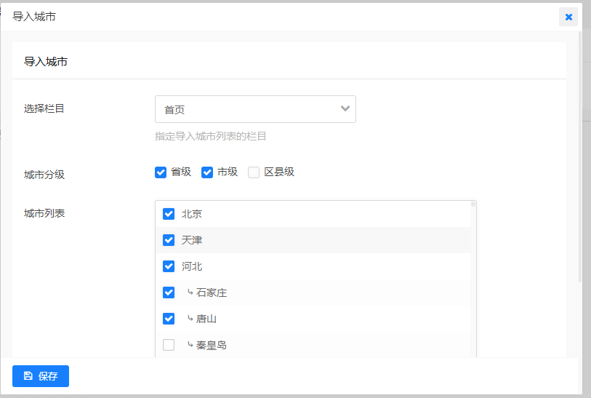Click the 区县级 label text
Viewport: 591px width, 398px height.
click(x=279, y=172)
